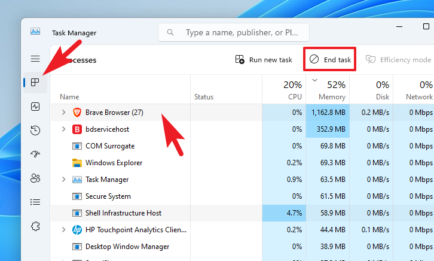Minimize the Task Manager window
Image resolution: width=434 pixels, height=261 pixels.
(399, 27)
